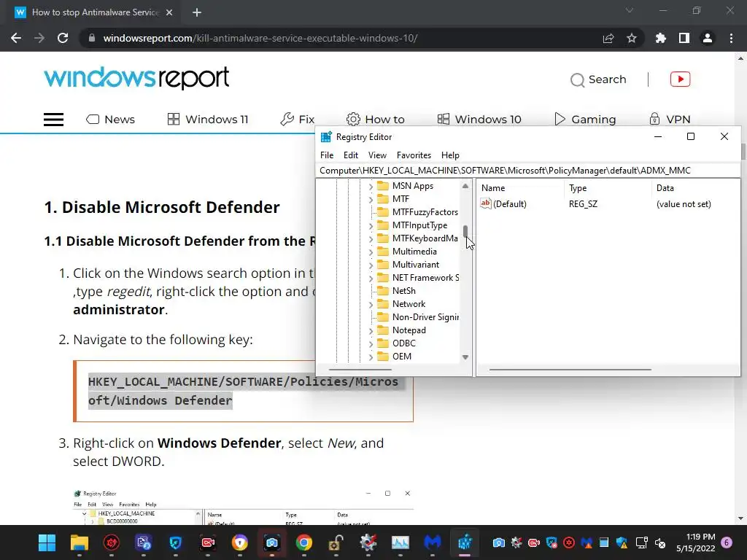Open the View menu in Registry Editor
The image size is (747, 560).
pyautogui.click(x=377, y=155)
